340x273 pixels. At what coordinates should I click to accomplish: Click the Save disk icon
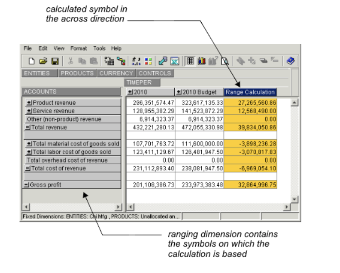coord(55,61)
